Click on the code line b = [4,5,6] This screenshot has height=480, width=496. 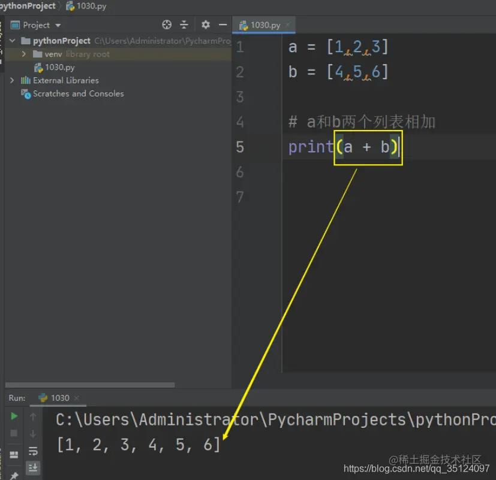[x=338, y=72]
